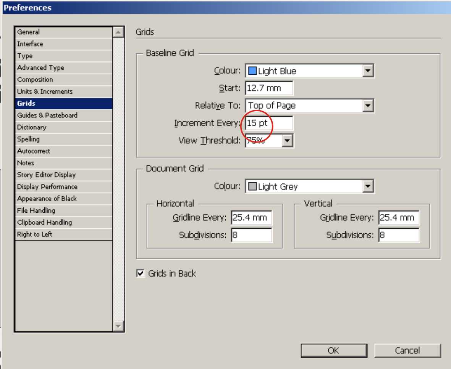Click the Increment Every field
Screen dimensions: 451x369
coord(269,123)
